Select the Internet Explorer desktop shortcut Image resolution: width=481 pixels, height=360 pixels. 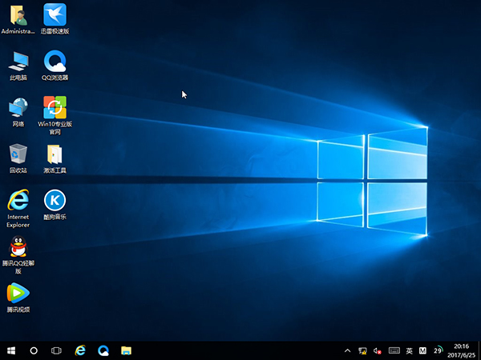point(18,200)
